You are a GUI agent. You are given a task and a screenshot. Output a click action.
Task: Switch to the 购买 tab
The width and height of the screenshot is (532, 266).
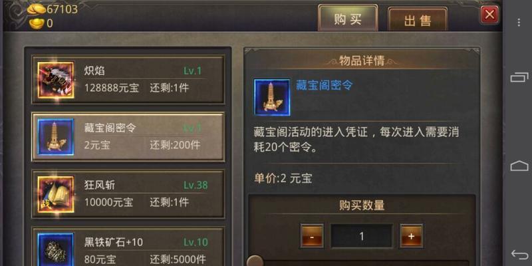[348, 18]
